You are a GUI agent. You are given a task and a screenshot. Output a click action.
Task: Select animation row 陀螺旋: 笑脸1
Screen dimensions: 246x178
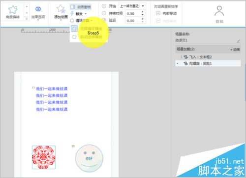[208, 63]
